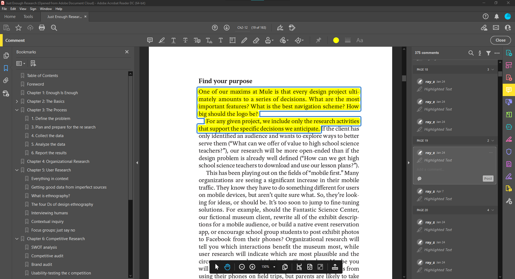Close the Just Enough Research tab
Screen dimensions: 515x279
86,17
